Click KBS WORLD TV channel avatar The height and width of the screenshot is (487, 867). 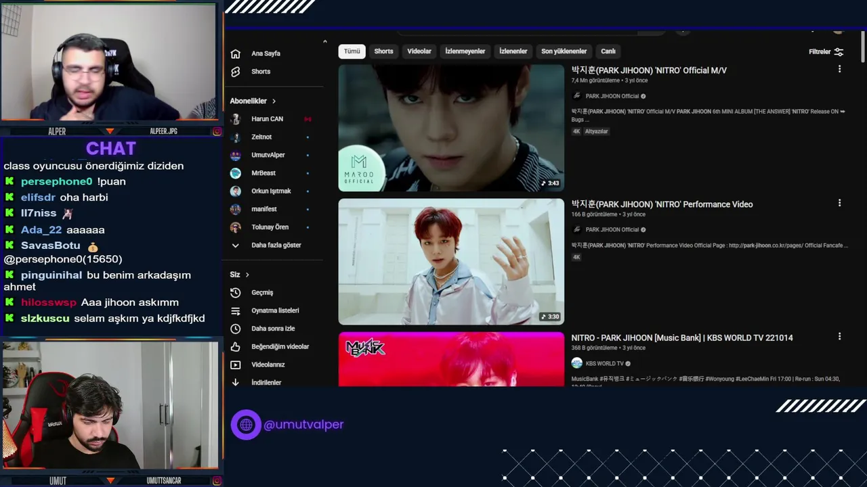click(x=576, y=363)
